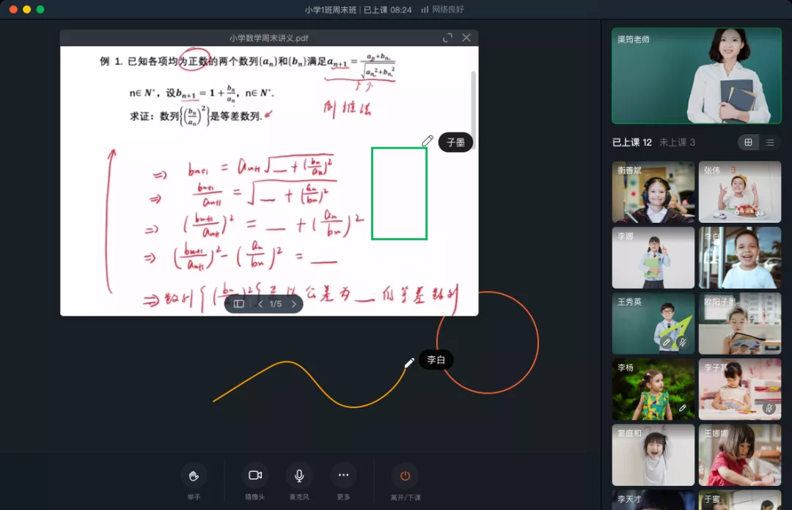Click the 渠筠老师 teacher video
The height and width of the screenshot is (510, 792).
(x=697, y=75)
